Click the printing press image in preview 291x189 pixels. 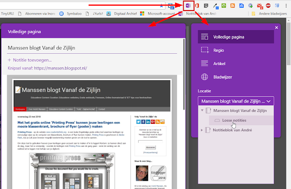pos(72,171)
